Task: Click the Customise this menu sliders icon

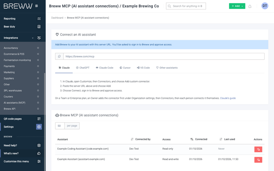Action: coord(39,161)
